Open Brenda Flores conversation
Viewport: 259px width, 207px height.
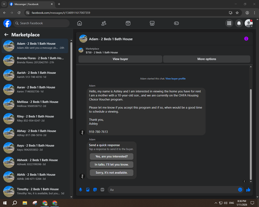pyautogui.click(x=35, y=61)
